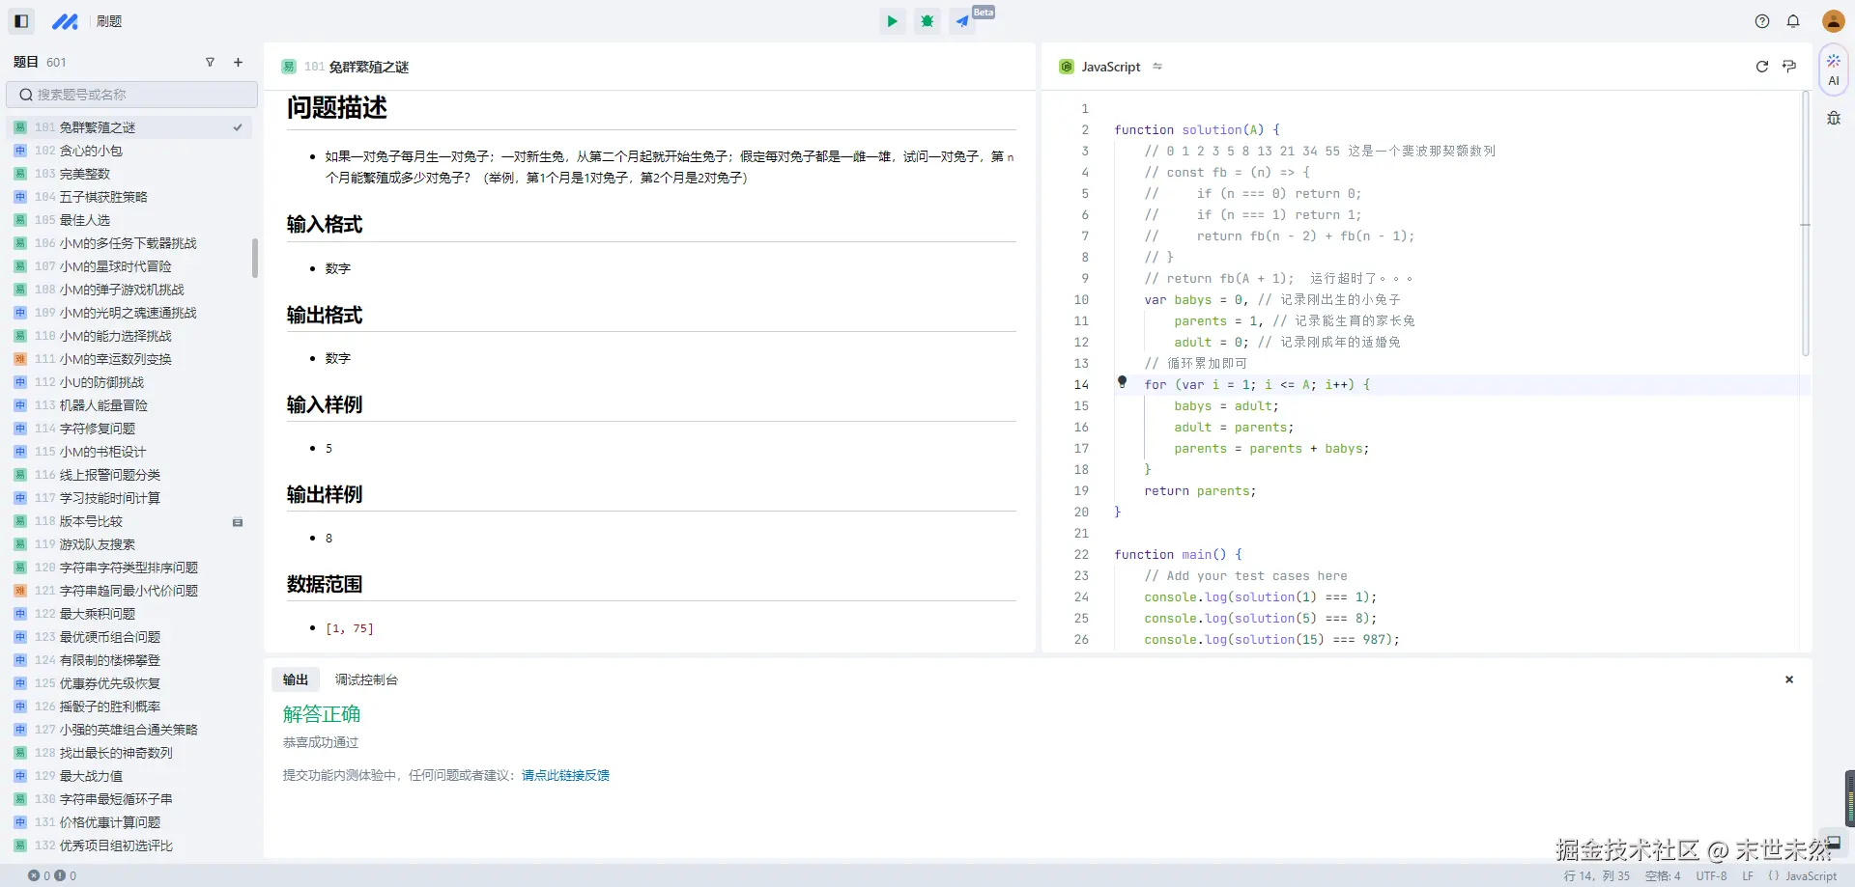1855x887 pixels.
Task: Submit the solution via paper plane icon
Action: pyautogui.click(x=962, y=21)
